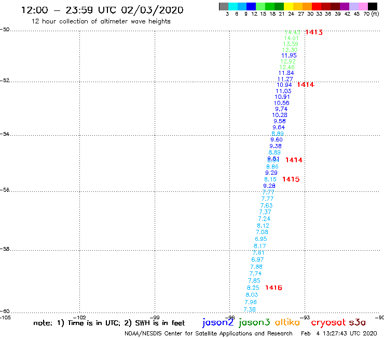Click the subtitle '12 hour collection of altimeter wave heights'

(101, 21)
